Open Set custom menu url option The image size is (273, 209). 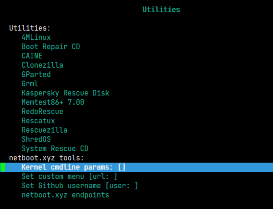pos(69,177)
